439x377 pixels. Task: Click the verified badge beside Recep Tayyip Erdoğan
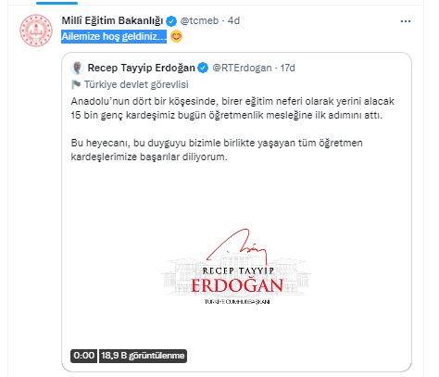[x=203, y=68]
